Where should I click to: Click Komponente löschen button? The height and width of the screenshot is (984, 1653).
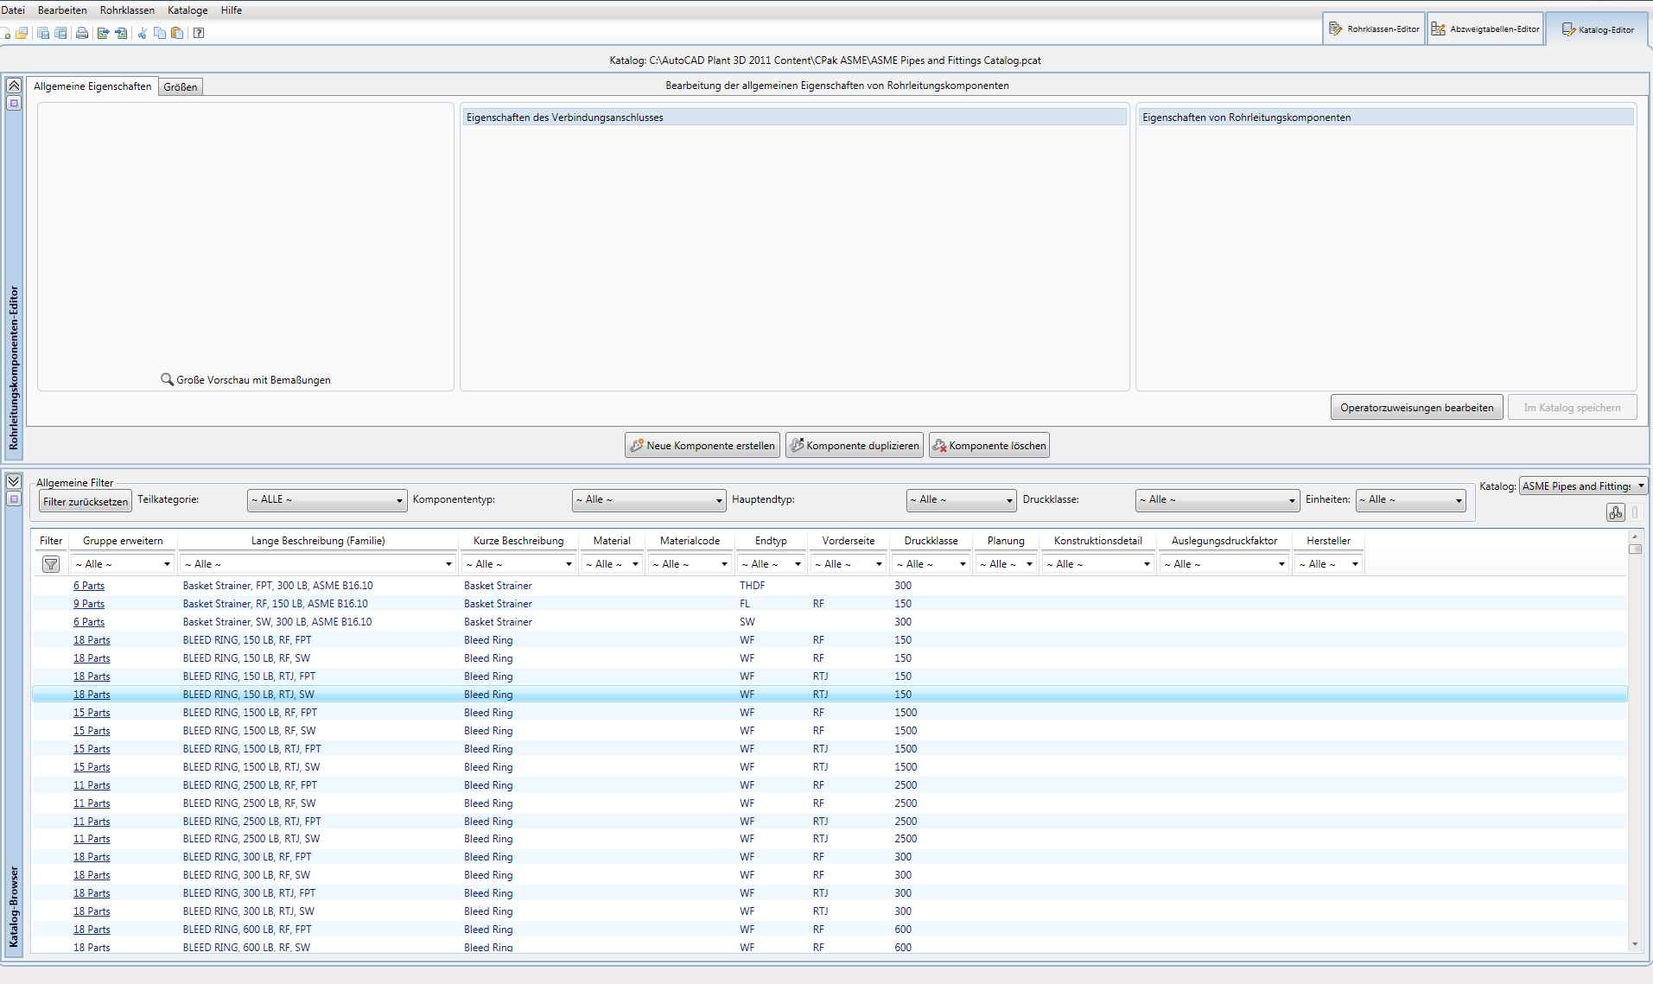[x=989, y=445]
